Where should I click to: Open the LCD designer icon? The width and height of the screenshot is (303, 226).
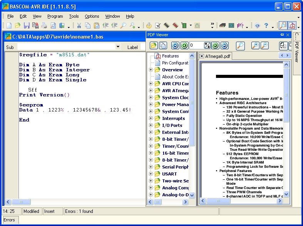pos(231,25)
